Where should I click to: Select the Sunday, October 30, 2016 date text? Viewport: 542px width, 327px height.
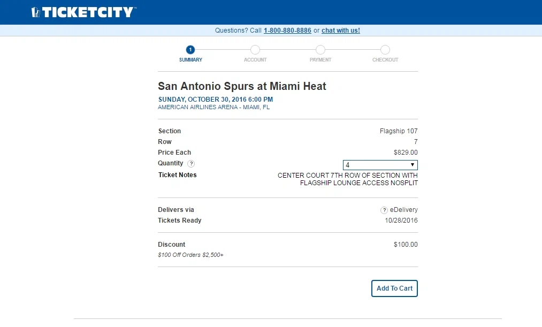pyautogui.click(x=216, y=100)
